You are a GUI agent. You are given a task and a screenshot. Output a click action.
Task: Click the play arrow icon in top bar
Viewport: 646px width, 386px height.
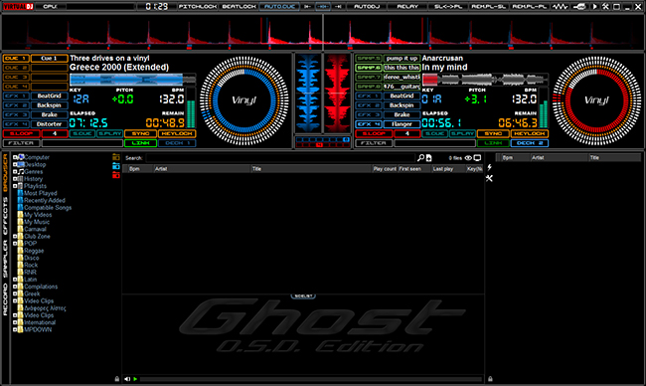tap(595, 6)
